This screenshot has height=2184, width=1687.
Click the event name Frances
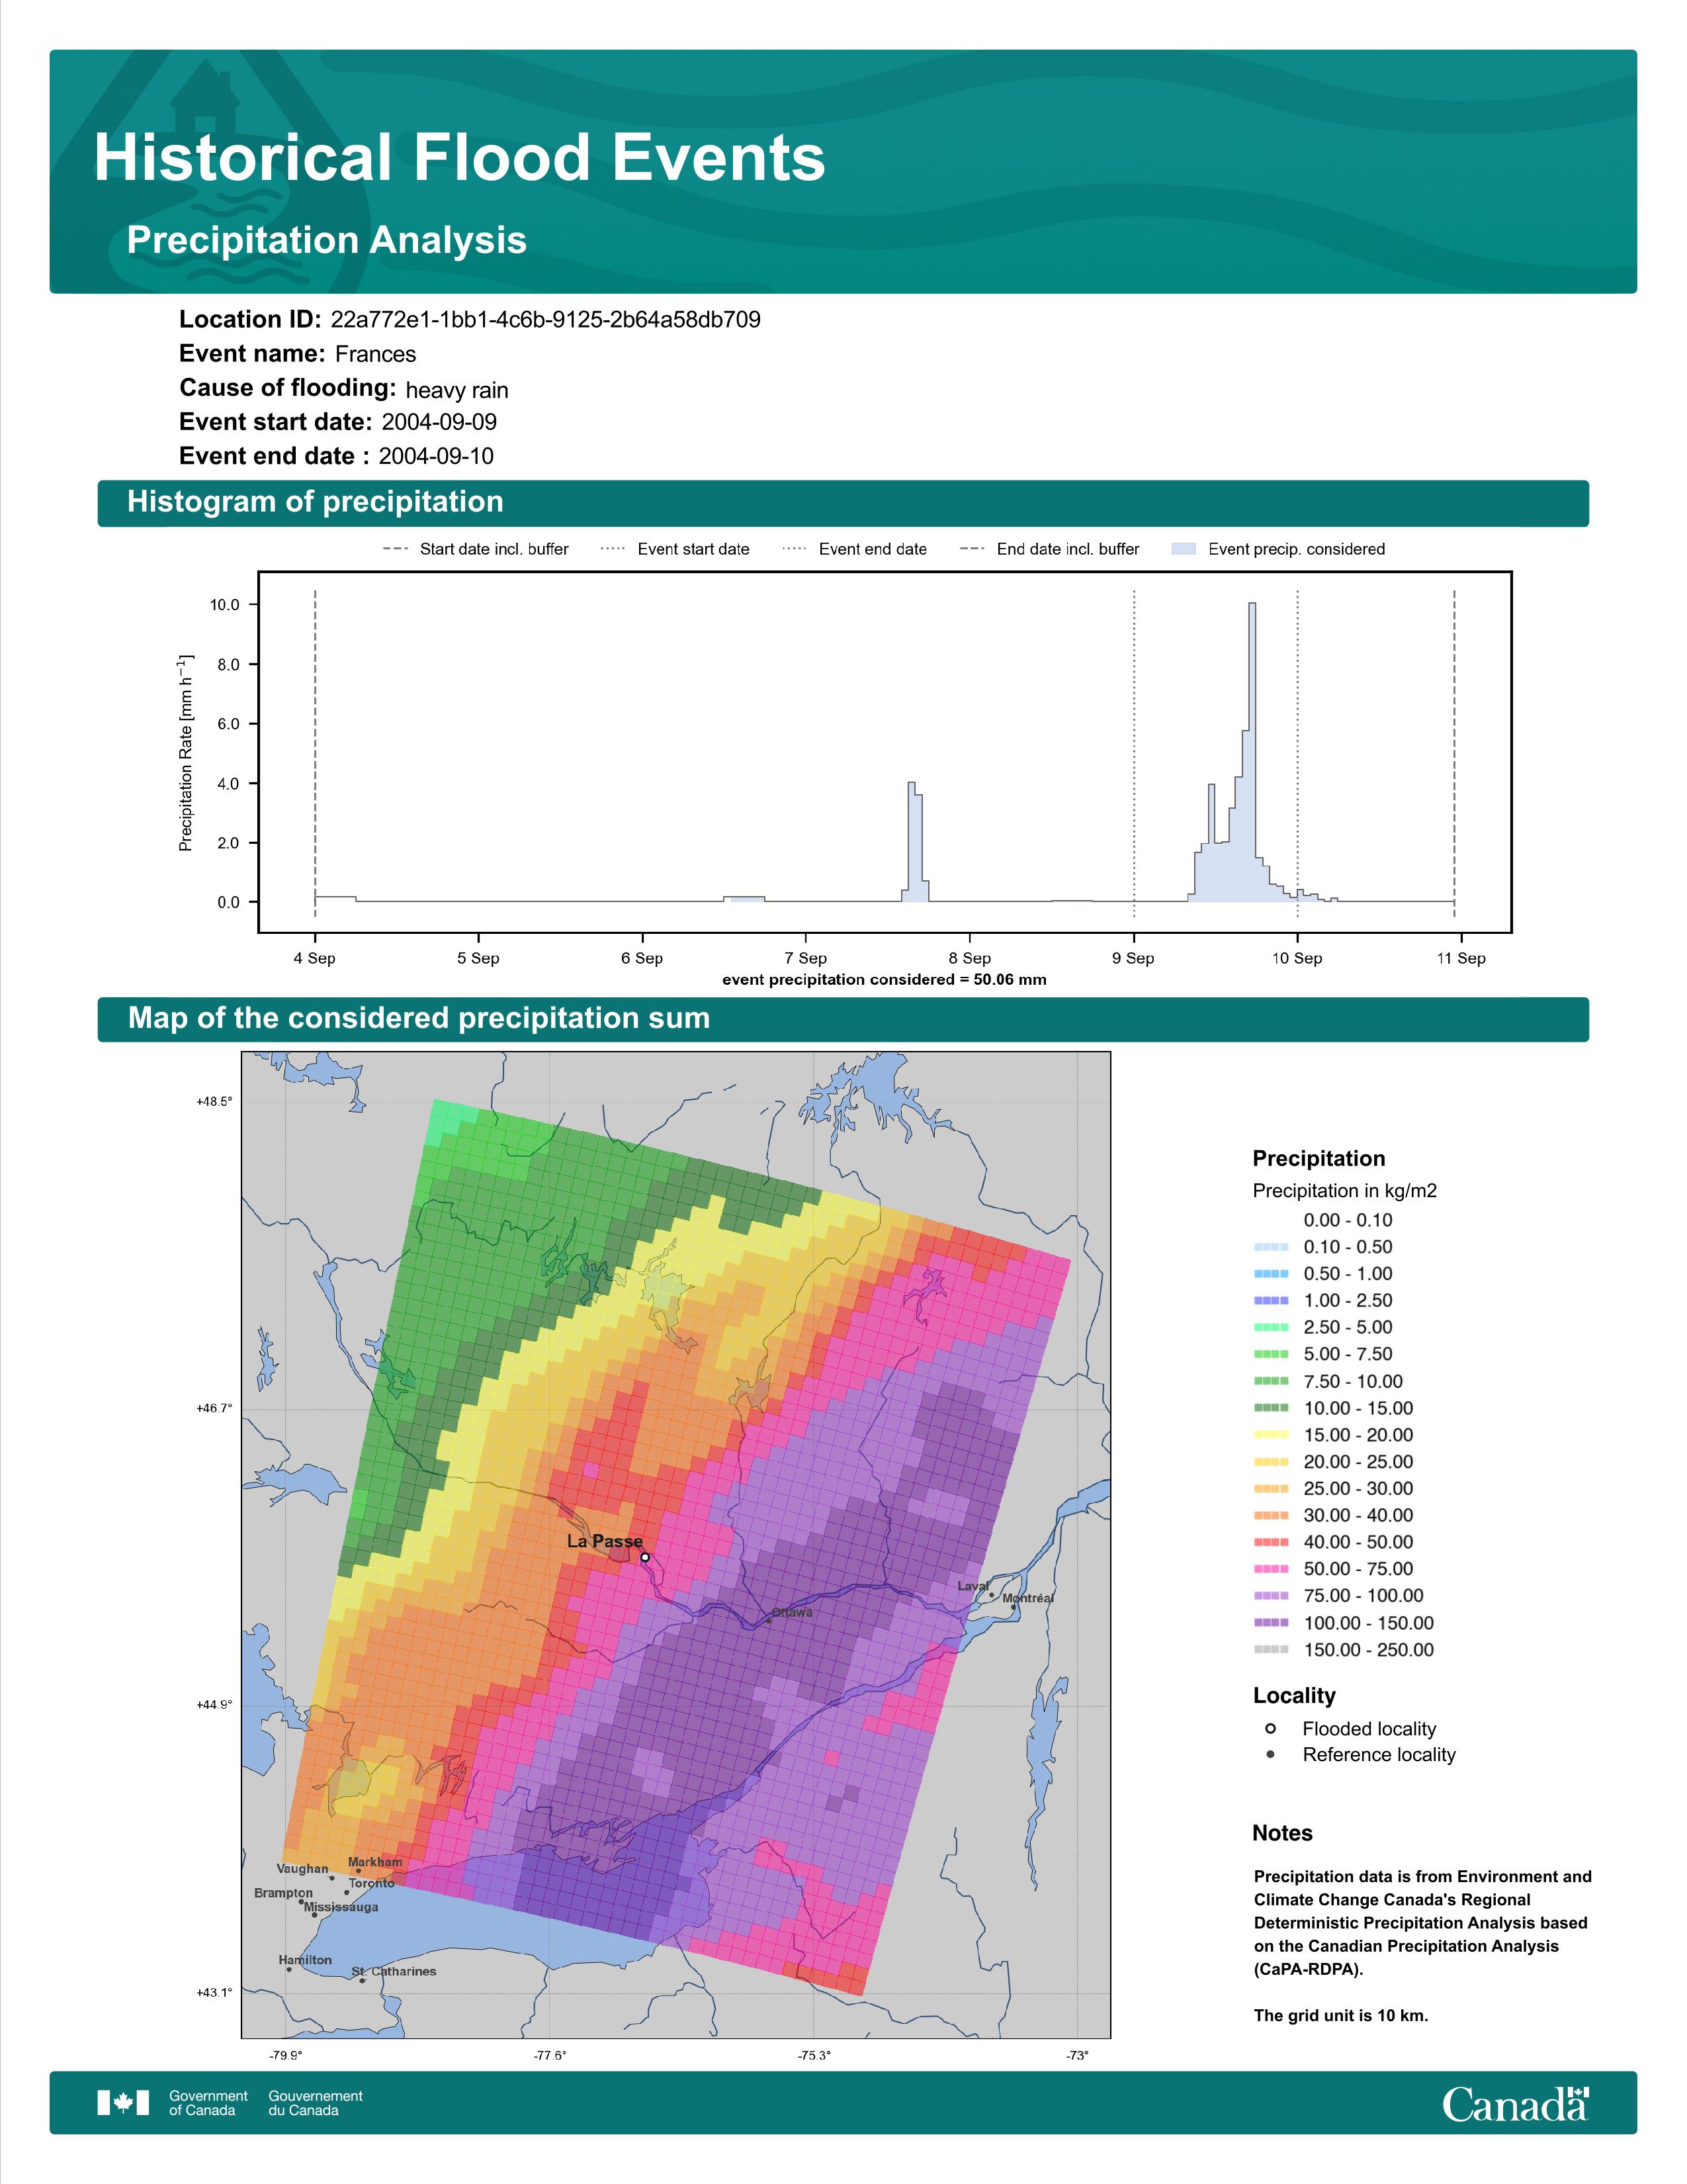click(376, 354)
